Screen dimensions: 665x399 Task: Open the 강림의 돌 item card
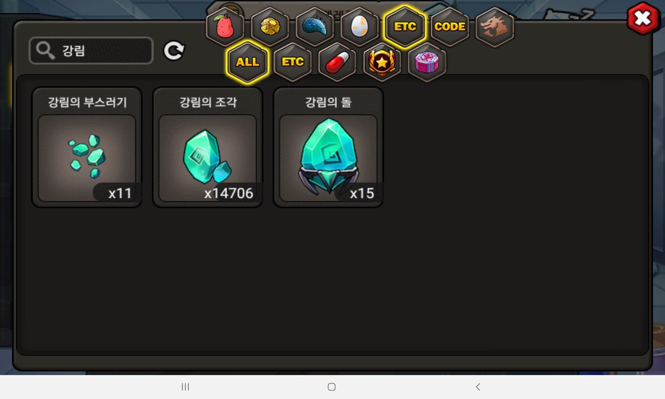click(329, 147)
